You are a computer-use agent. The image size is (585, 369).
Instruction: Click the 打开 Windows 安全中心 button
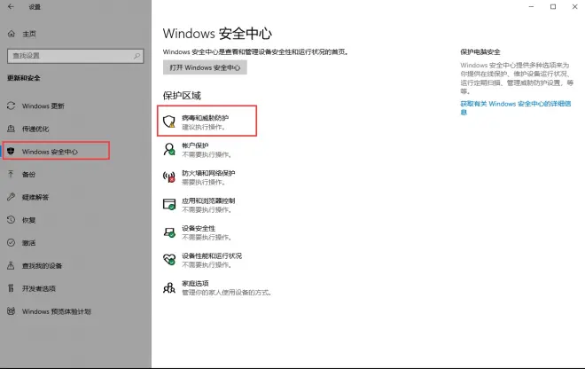pyautogui.click(x=205, y=67)
